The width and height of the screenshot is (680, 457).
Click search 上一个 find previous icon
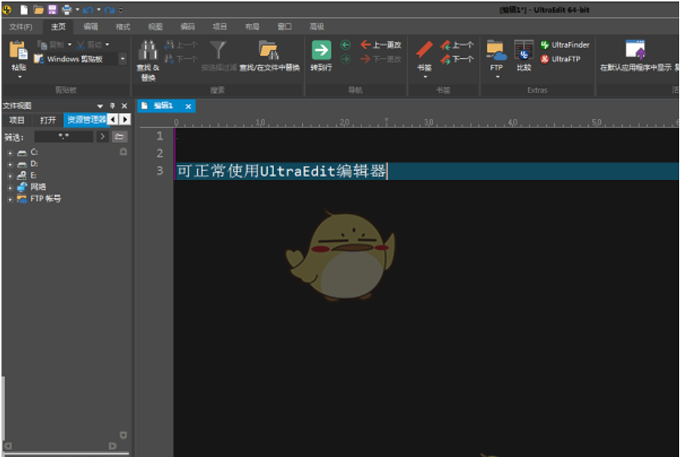pyautogui.click(x=169, y=44)
